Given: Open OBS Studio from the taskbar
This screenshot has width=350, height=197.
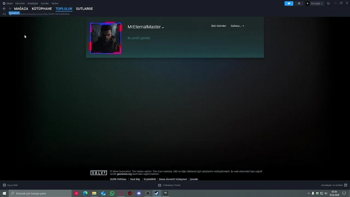Looking at the screenshot, I should coord(148,193).
